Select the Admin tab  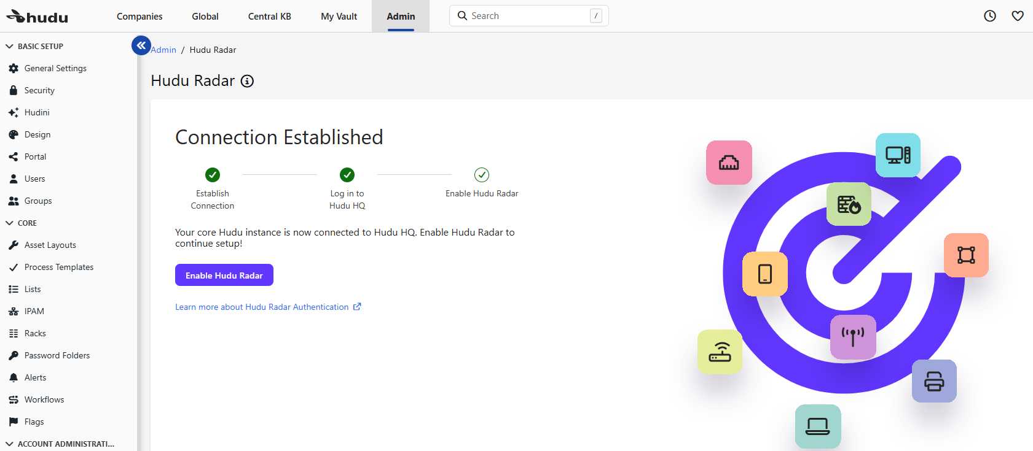pos(401,17)
